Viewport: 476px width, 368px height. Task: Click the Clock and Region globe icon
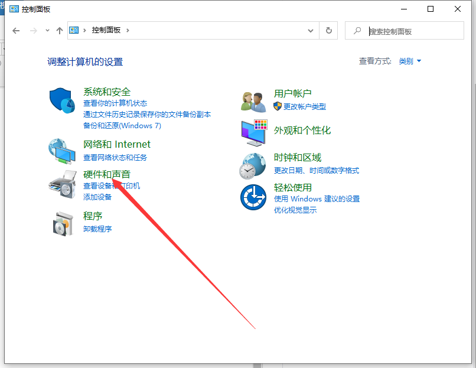pos(253,165)
